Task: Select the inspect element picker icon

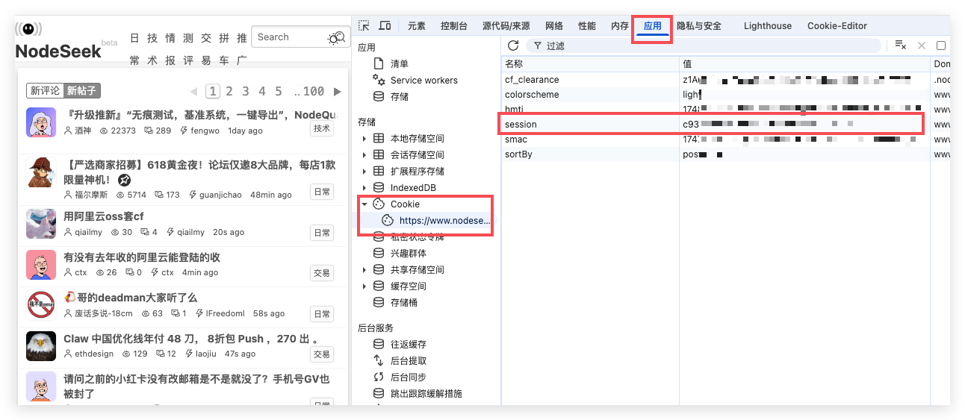Action: tap(364, 25)
